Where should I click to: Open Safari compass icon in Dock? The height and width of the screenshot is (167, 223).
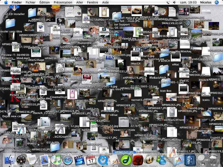[x=68, y=160]
